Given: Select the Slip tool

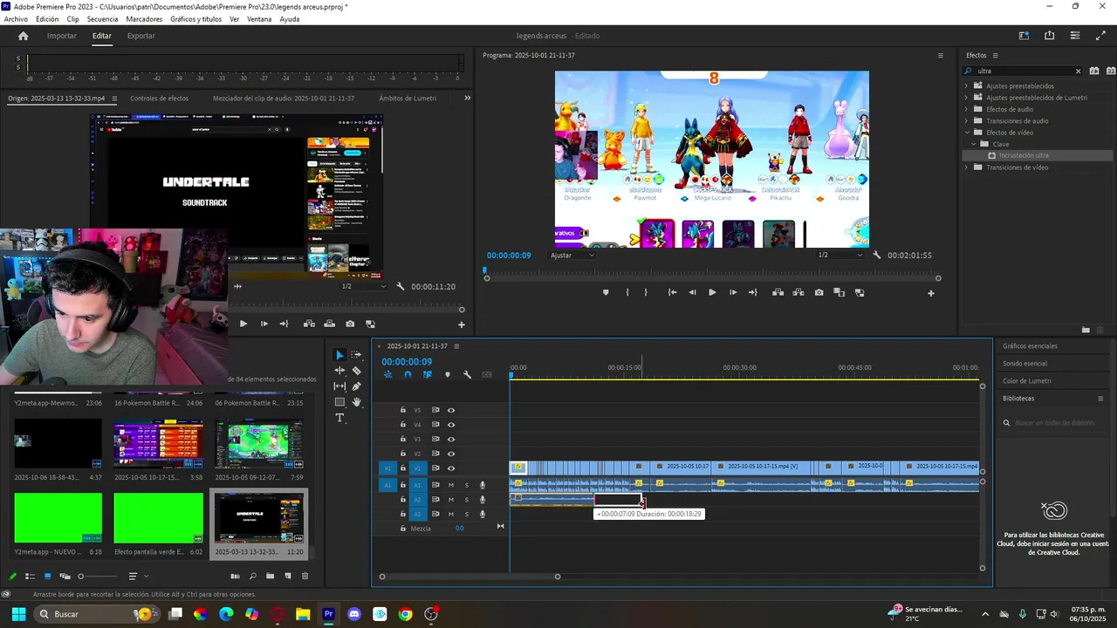Looking at the screenshot, I should [339, 386].
